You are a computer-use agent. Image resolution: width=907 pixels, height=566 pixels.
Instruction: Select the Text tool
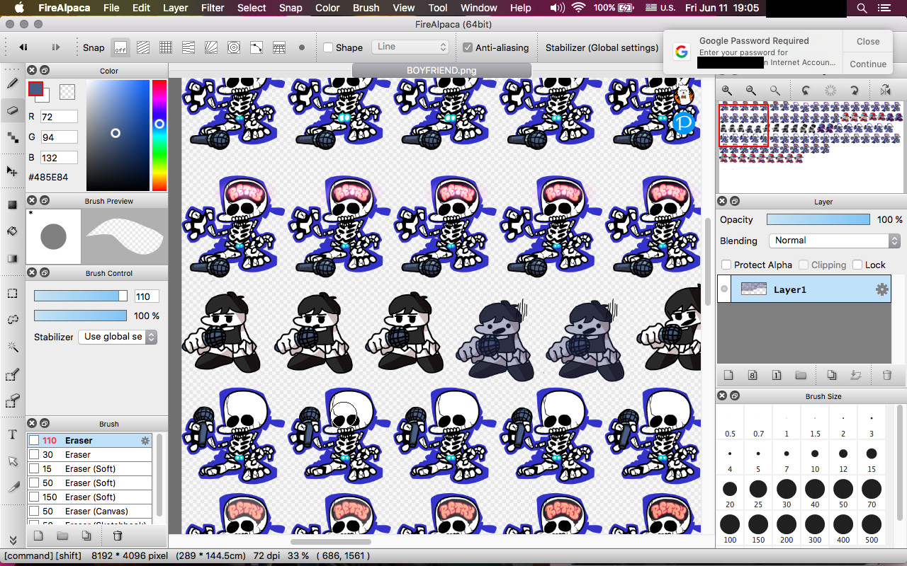pyautogui.click(x=12, y=434)
